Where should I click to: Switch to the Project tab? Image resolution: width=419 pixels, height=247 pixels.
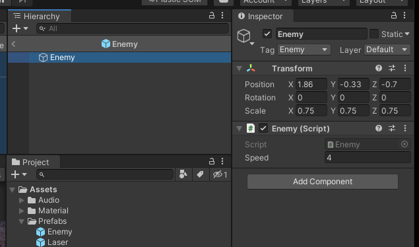33,162
